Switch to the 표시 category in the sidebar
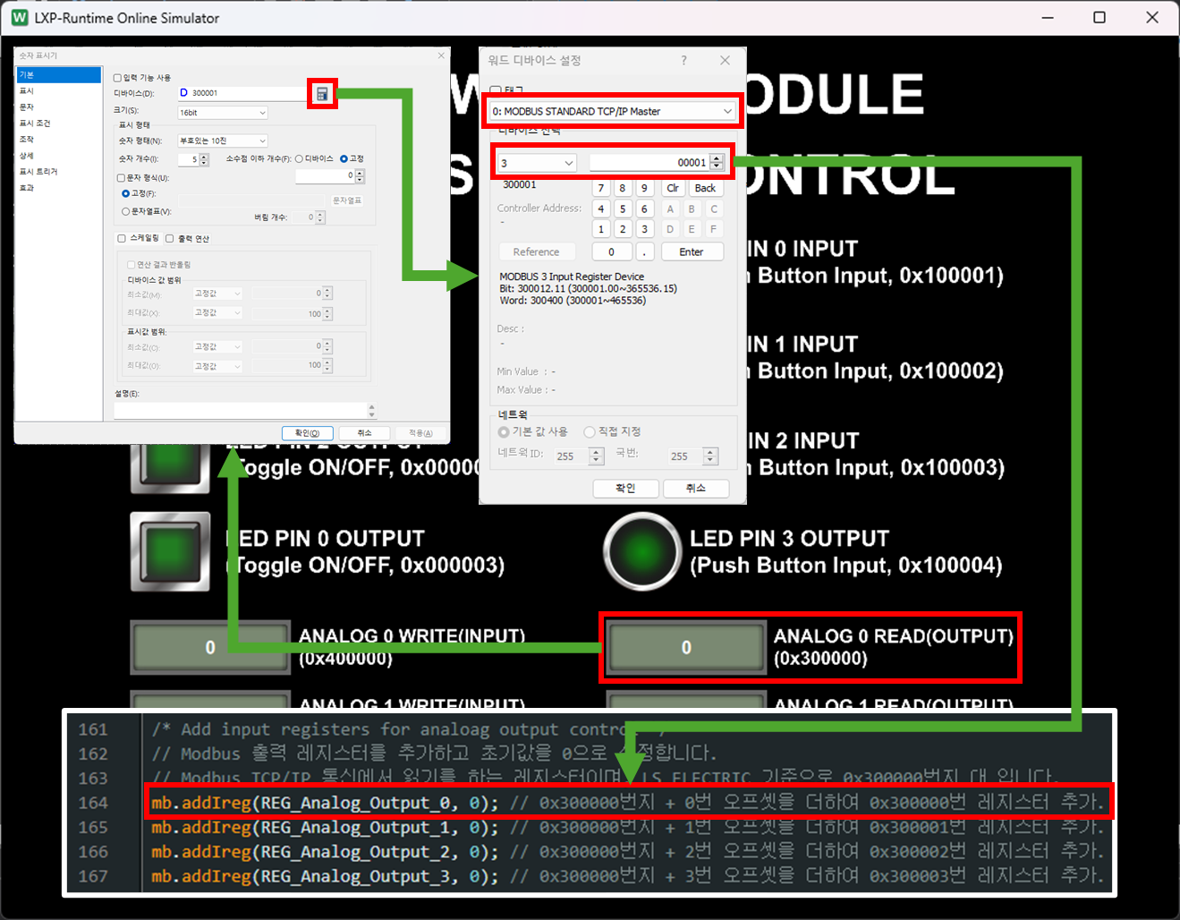 [x=27, y=89]
